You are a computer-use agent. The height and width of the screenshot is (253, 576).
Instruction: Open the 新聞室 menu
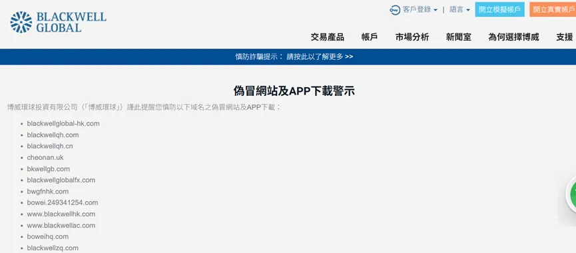point(458,37)
